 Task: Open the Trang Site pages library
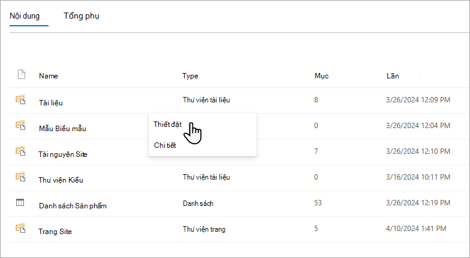(x=55, y=231)
